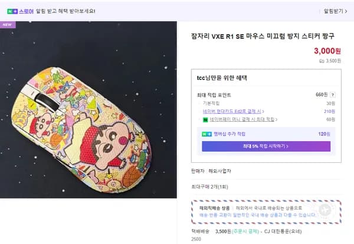
Task: Click the 스토어 label in top banner
Action: click(x=25, y=11)
